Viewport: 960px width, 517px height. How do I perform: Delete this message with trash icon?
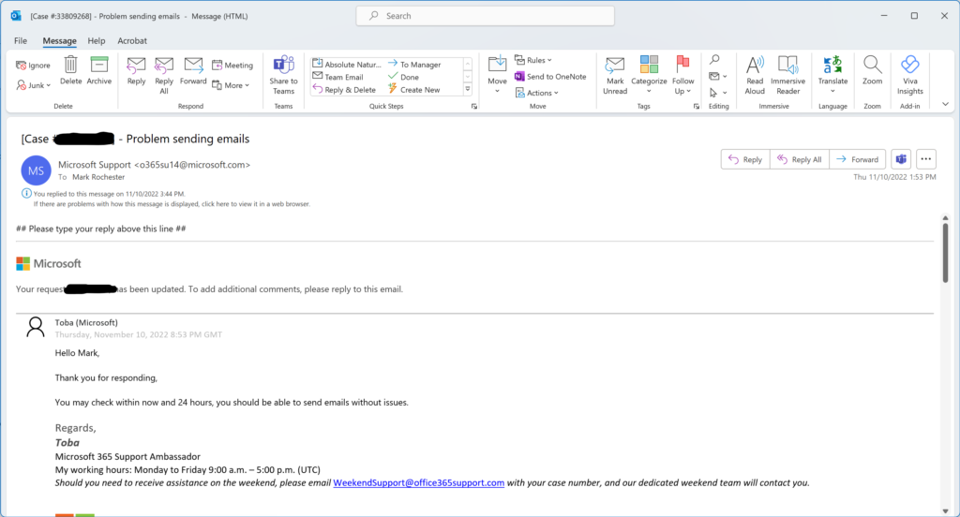71,71
